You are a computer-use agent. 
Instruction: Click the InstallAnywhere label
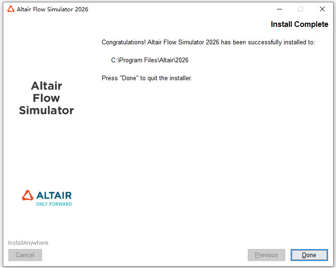coord(28,243)
